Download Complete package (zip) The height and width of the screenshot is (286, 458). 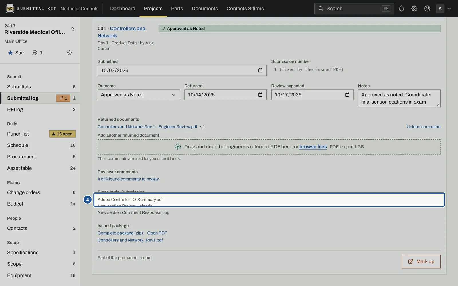pyautogui.click(x=120, y=233)
